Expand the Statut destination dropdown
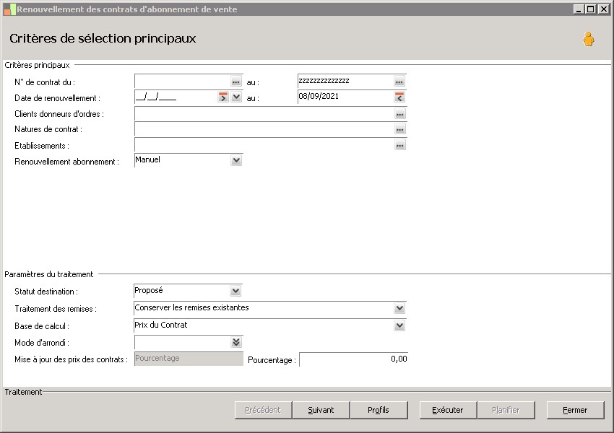 [235, 291]
